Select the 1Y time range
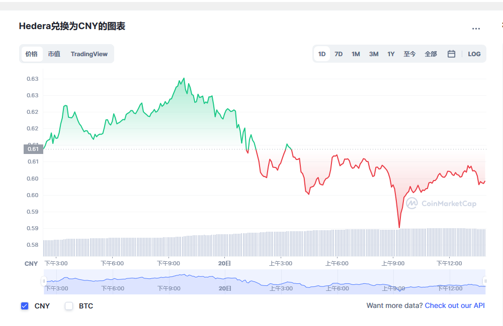Image resolution: width=503 pixels, height=326 pixels. point(391,54)
